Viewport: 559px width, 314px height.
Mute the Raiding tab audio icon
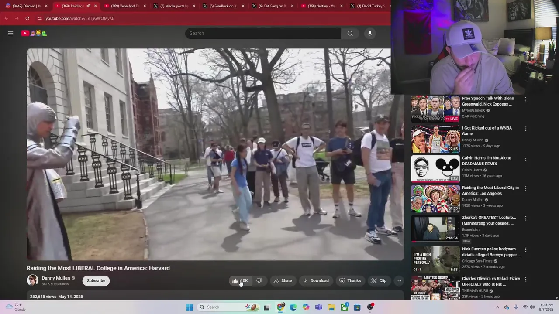[x=88, y=6]
